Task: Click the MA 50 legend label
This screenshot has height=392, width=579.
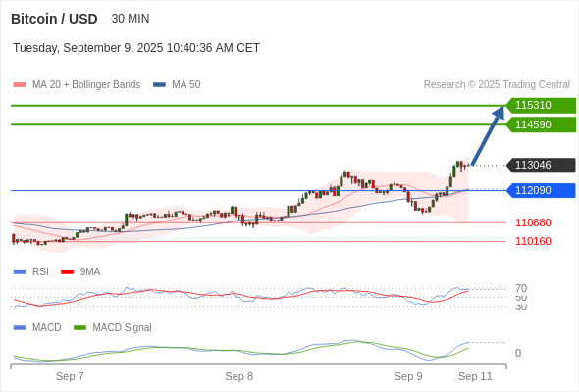Action: [x=186, y=85]
